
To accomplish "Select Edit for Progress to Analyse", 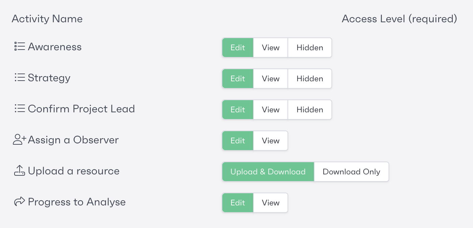I will pos(238,203).
